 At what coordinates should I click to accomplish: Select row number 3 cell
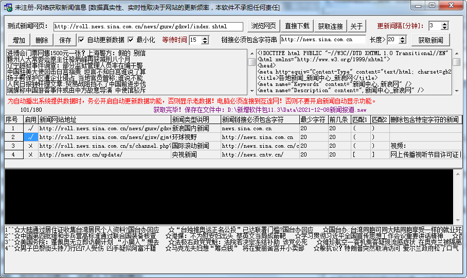tap(14, 146)
